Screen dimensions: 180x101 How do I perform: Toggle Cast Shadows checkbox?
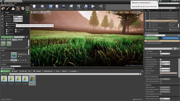(161, 51)
